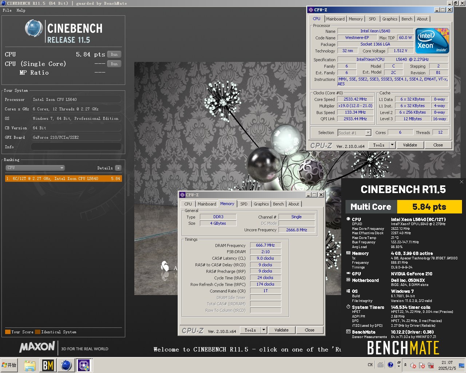Click the Action Center flag tray icon
This screenshot has height=373, width=466.
tap(422, 365)
